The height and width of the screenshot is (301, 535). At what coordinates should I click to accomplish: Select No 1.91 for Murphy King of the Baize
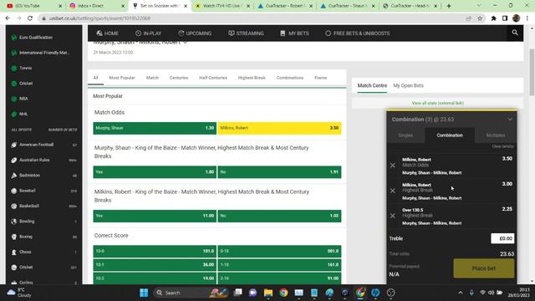(x=279, y=172)
